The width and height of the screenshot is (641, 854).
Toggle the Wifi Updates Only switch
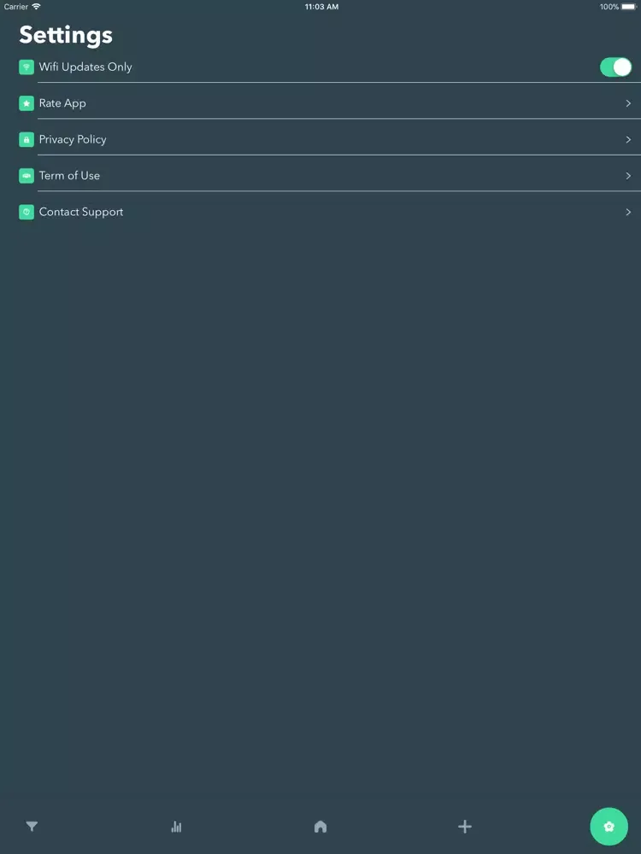[615, 67]
